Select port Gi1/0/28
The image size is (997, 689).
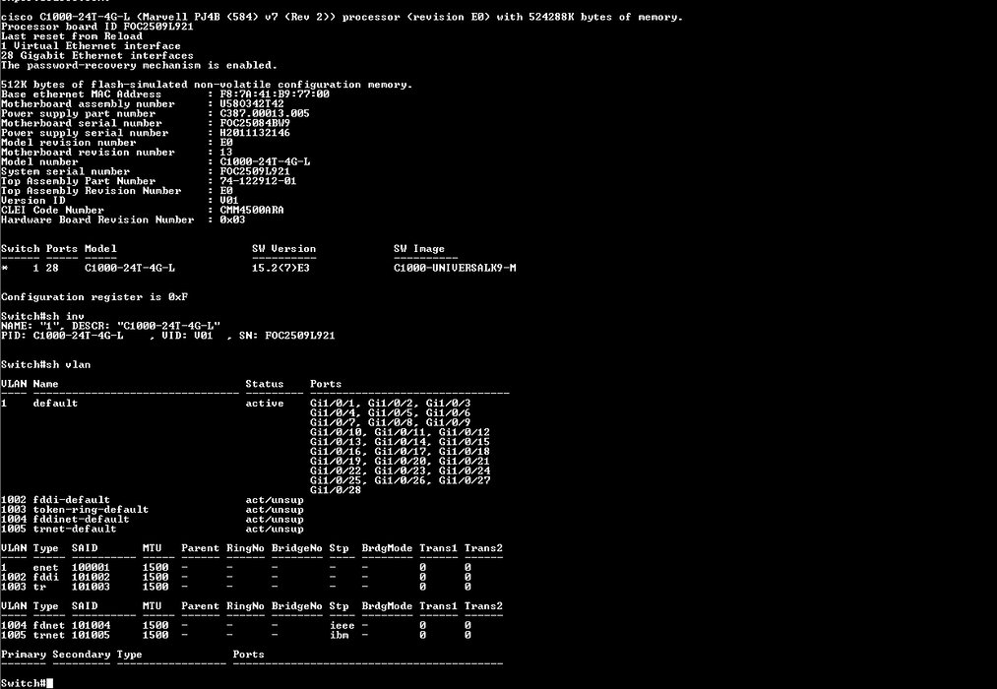coord(336,490)
